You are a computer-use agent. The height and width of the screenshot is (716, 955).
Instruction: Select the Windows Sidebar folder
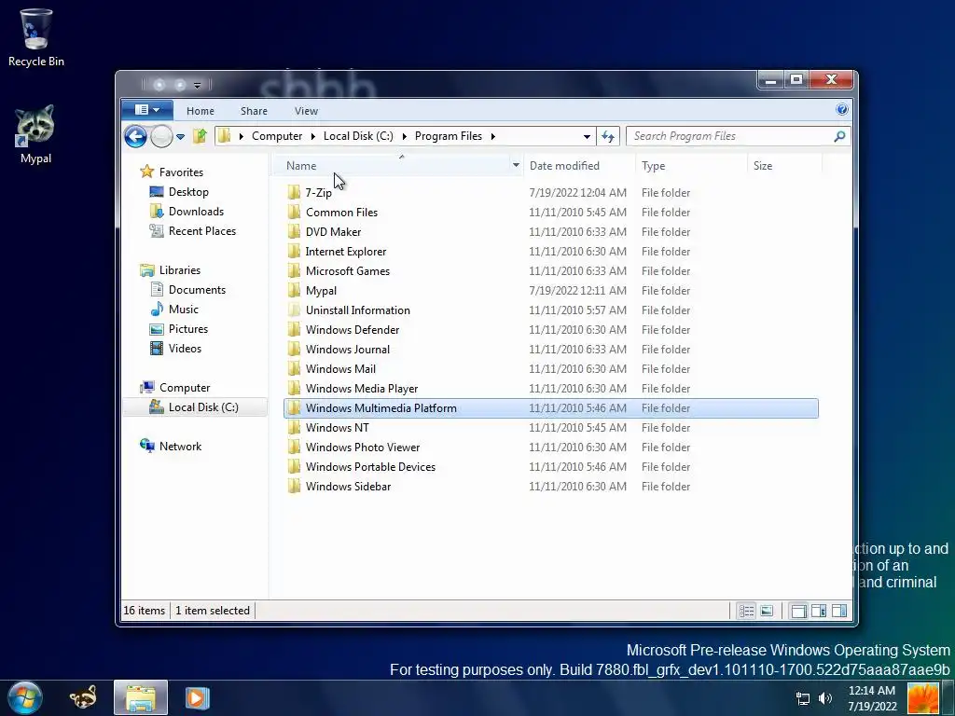click(348, 487)
